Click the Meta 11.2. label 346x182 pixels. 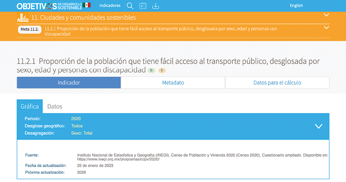pyautogui.click(x=30, y=29)
